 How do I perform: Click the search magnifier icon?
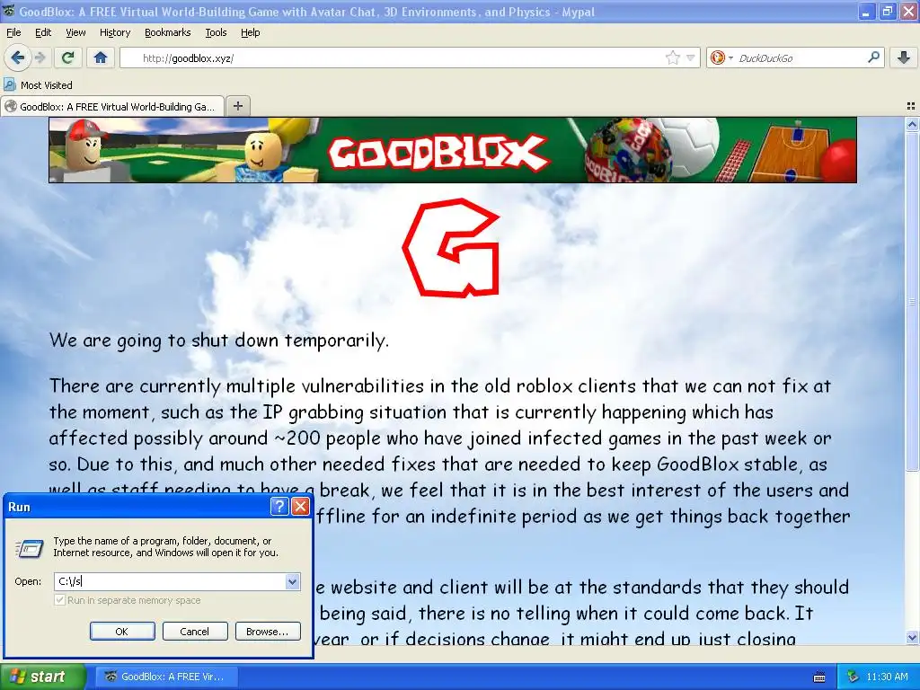[x=873, y=57]
